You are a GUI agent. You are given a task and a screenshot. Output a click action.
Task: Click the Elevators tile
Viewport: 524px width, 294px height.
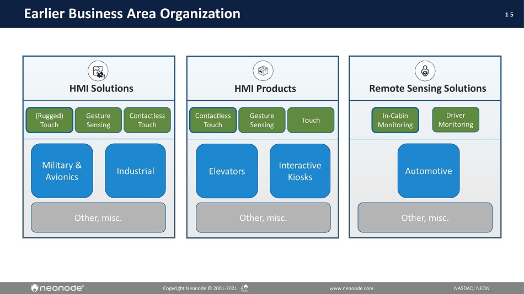(227, 171)
